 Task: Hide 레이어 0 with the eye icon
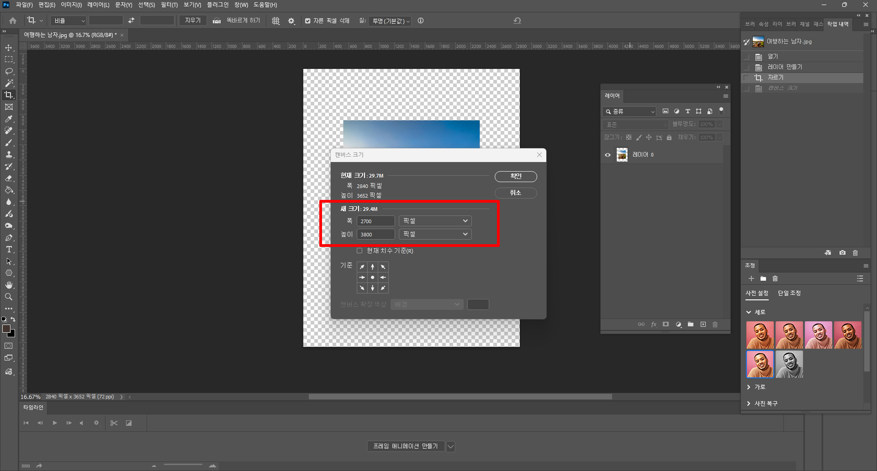(x=608, y=155)
